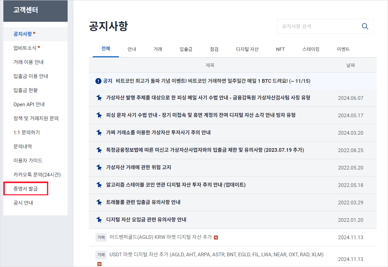The width and height of the screenshot is (388, 267).
Task: Click date 2024.03.20
Action: [351, 133]
